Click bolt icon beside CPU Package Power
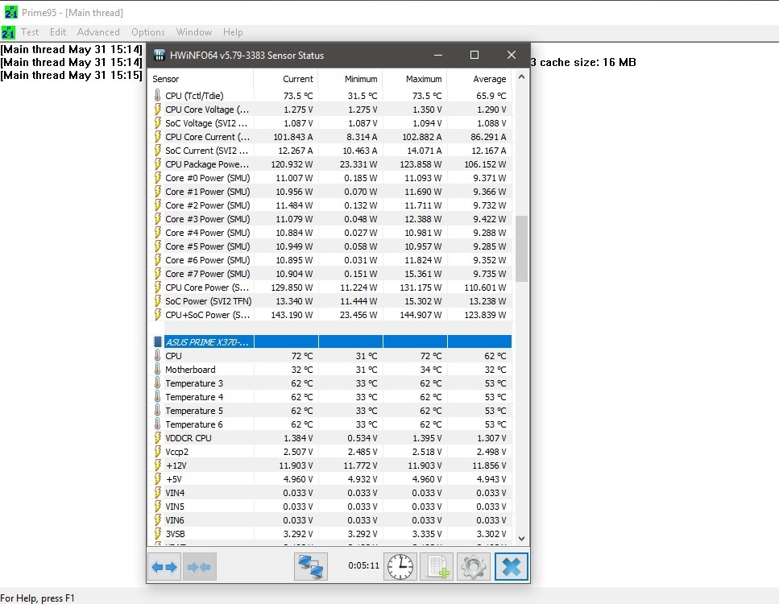Viewport: 779px width, 604px height. pyautogui.click(x=157, y=164)
